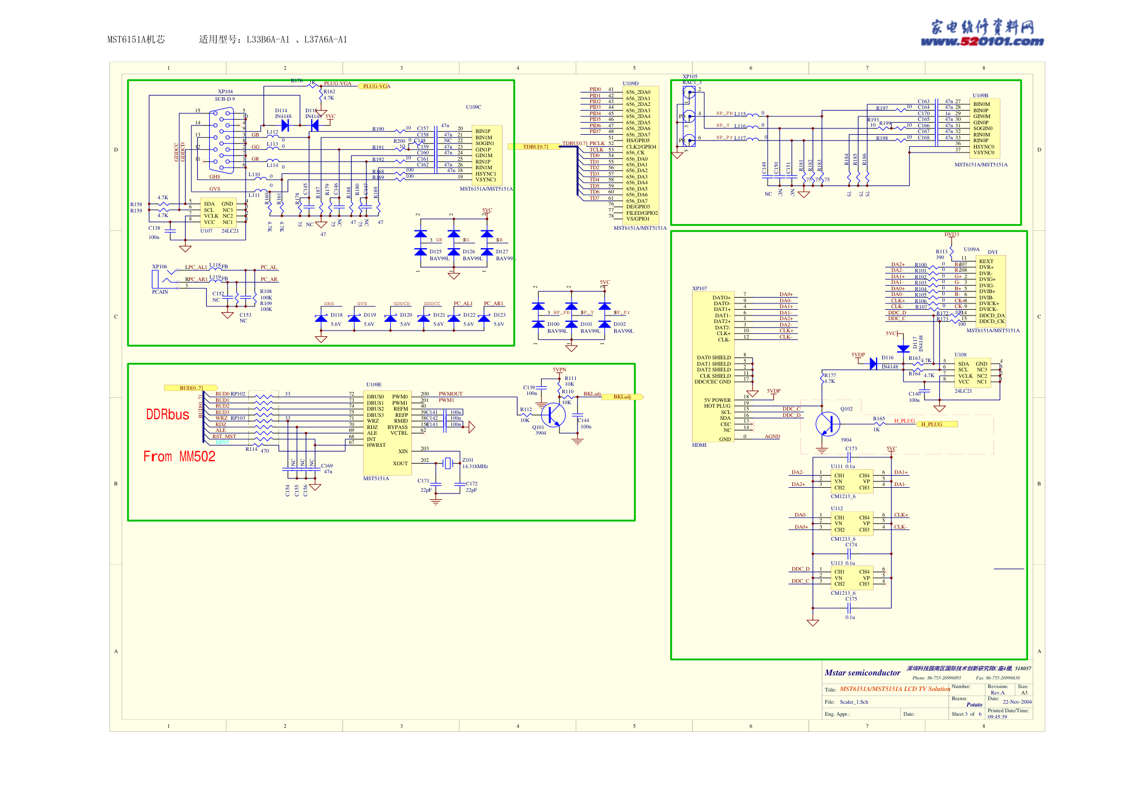Click the red DDRbus annotation text
1141x786 pixels.
(167, 415)
